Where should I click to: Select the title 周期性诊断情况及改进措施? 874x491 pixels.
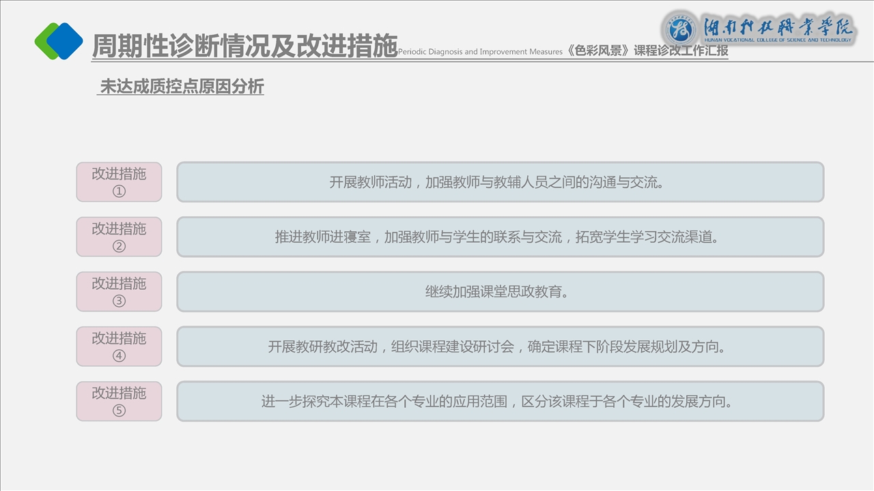244,46
